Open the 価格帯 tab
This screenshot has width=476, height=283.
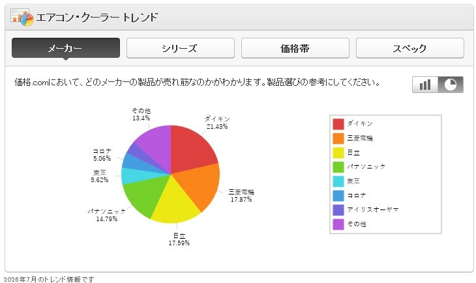pyautogui.click(x=295, y=48)
